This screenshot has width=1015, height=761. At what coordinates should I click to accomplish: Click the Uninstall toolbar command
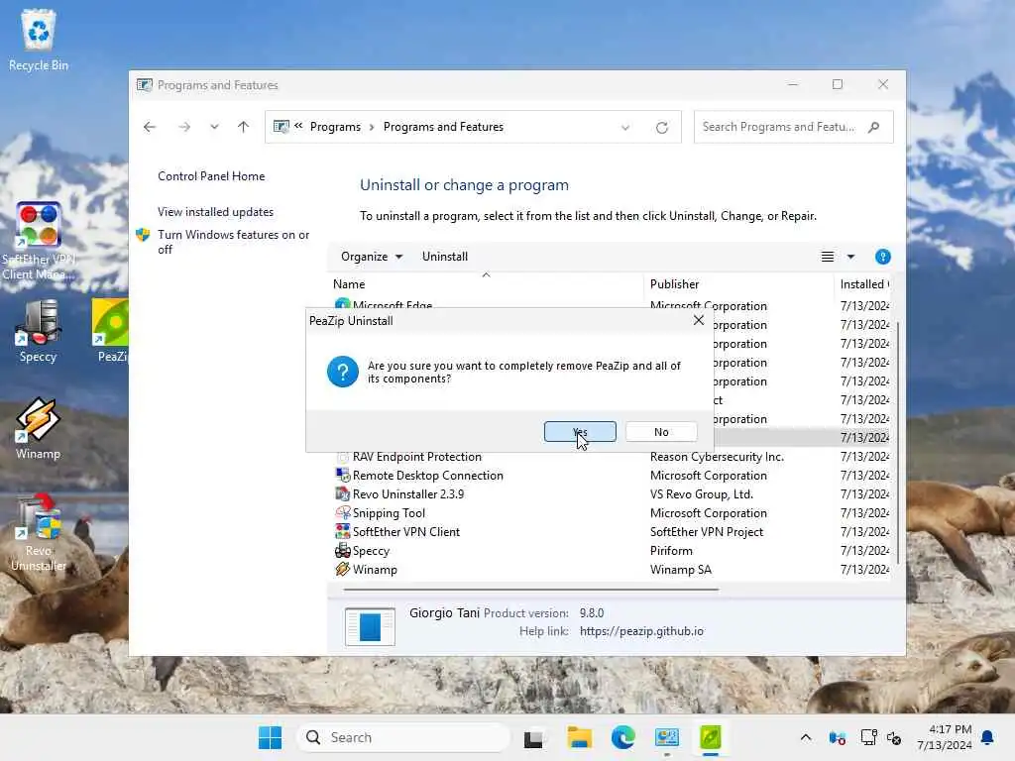pos(445,257)
